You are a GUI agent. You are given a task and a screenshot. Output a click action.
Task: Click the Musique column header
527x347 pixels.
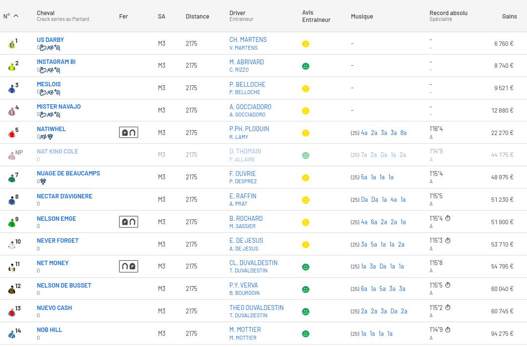coord(362,16)
